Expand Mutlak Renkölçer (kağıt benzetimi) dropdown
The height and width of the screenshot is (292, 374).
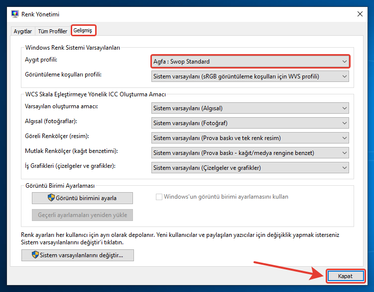pos(249,152)
